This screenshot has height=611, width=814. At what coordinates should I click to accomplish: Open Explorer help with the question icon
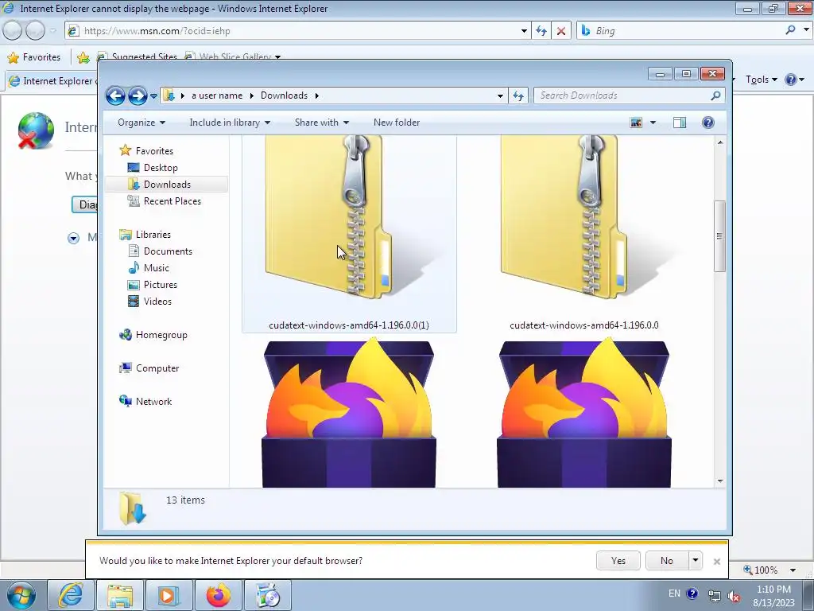(708, 123)
